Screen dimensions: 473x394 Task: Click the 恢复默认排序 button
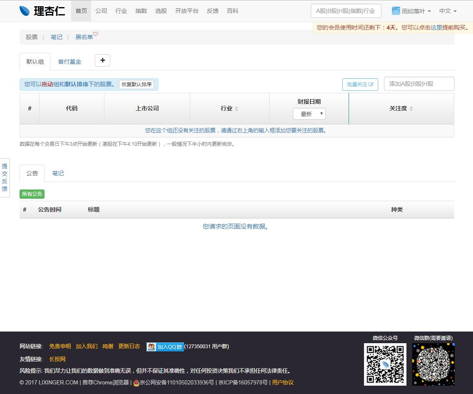[136, 84]
